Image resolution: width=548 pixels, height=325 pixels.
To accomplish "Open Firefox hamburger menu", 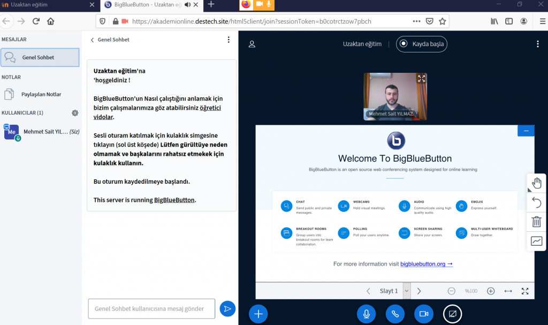I will point(542,21).
